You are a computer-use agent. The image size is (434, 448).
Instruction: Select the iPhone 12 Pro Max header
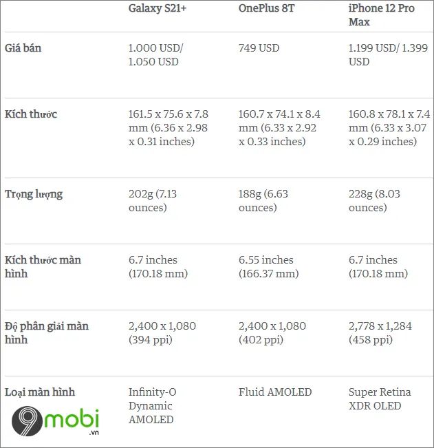pos(382,15)
